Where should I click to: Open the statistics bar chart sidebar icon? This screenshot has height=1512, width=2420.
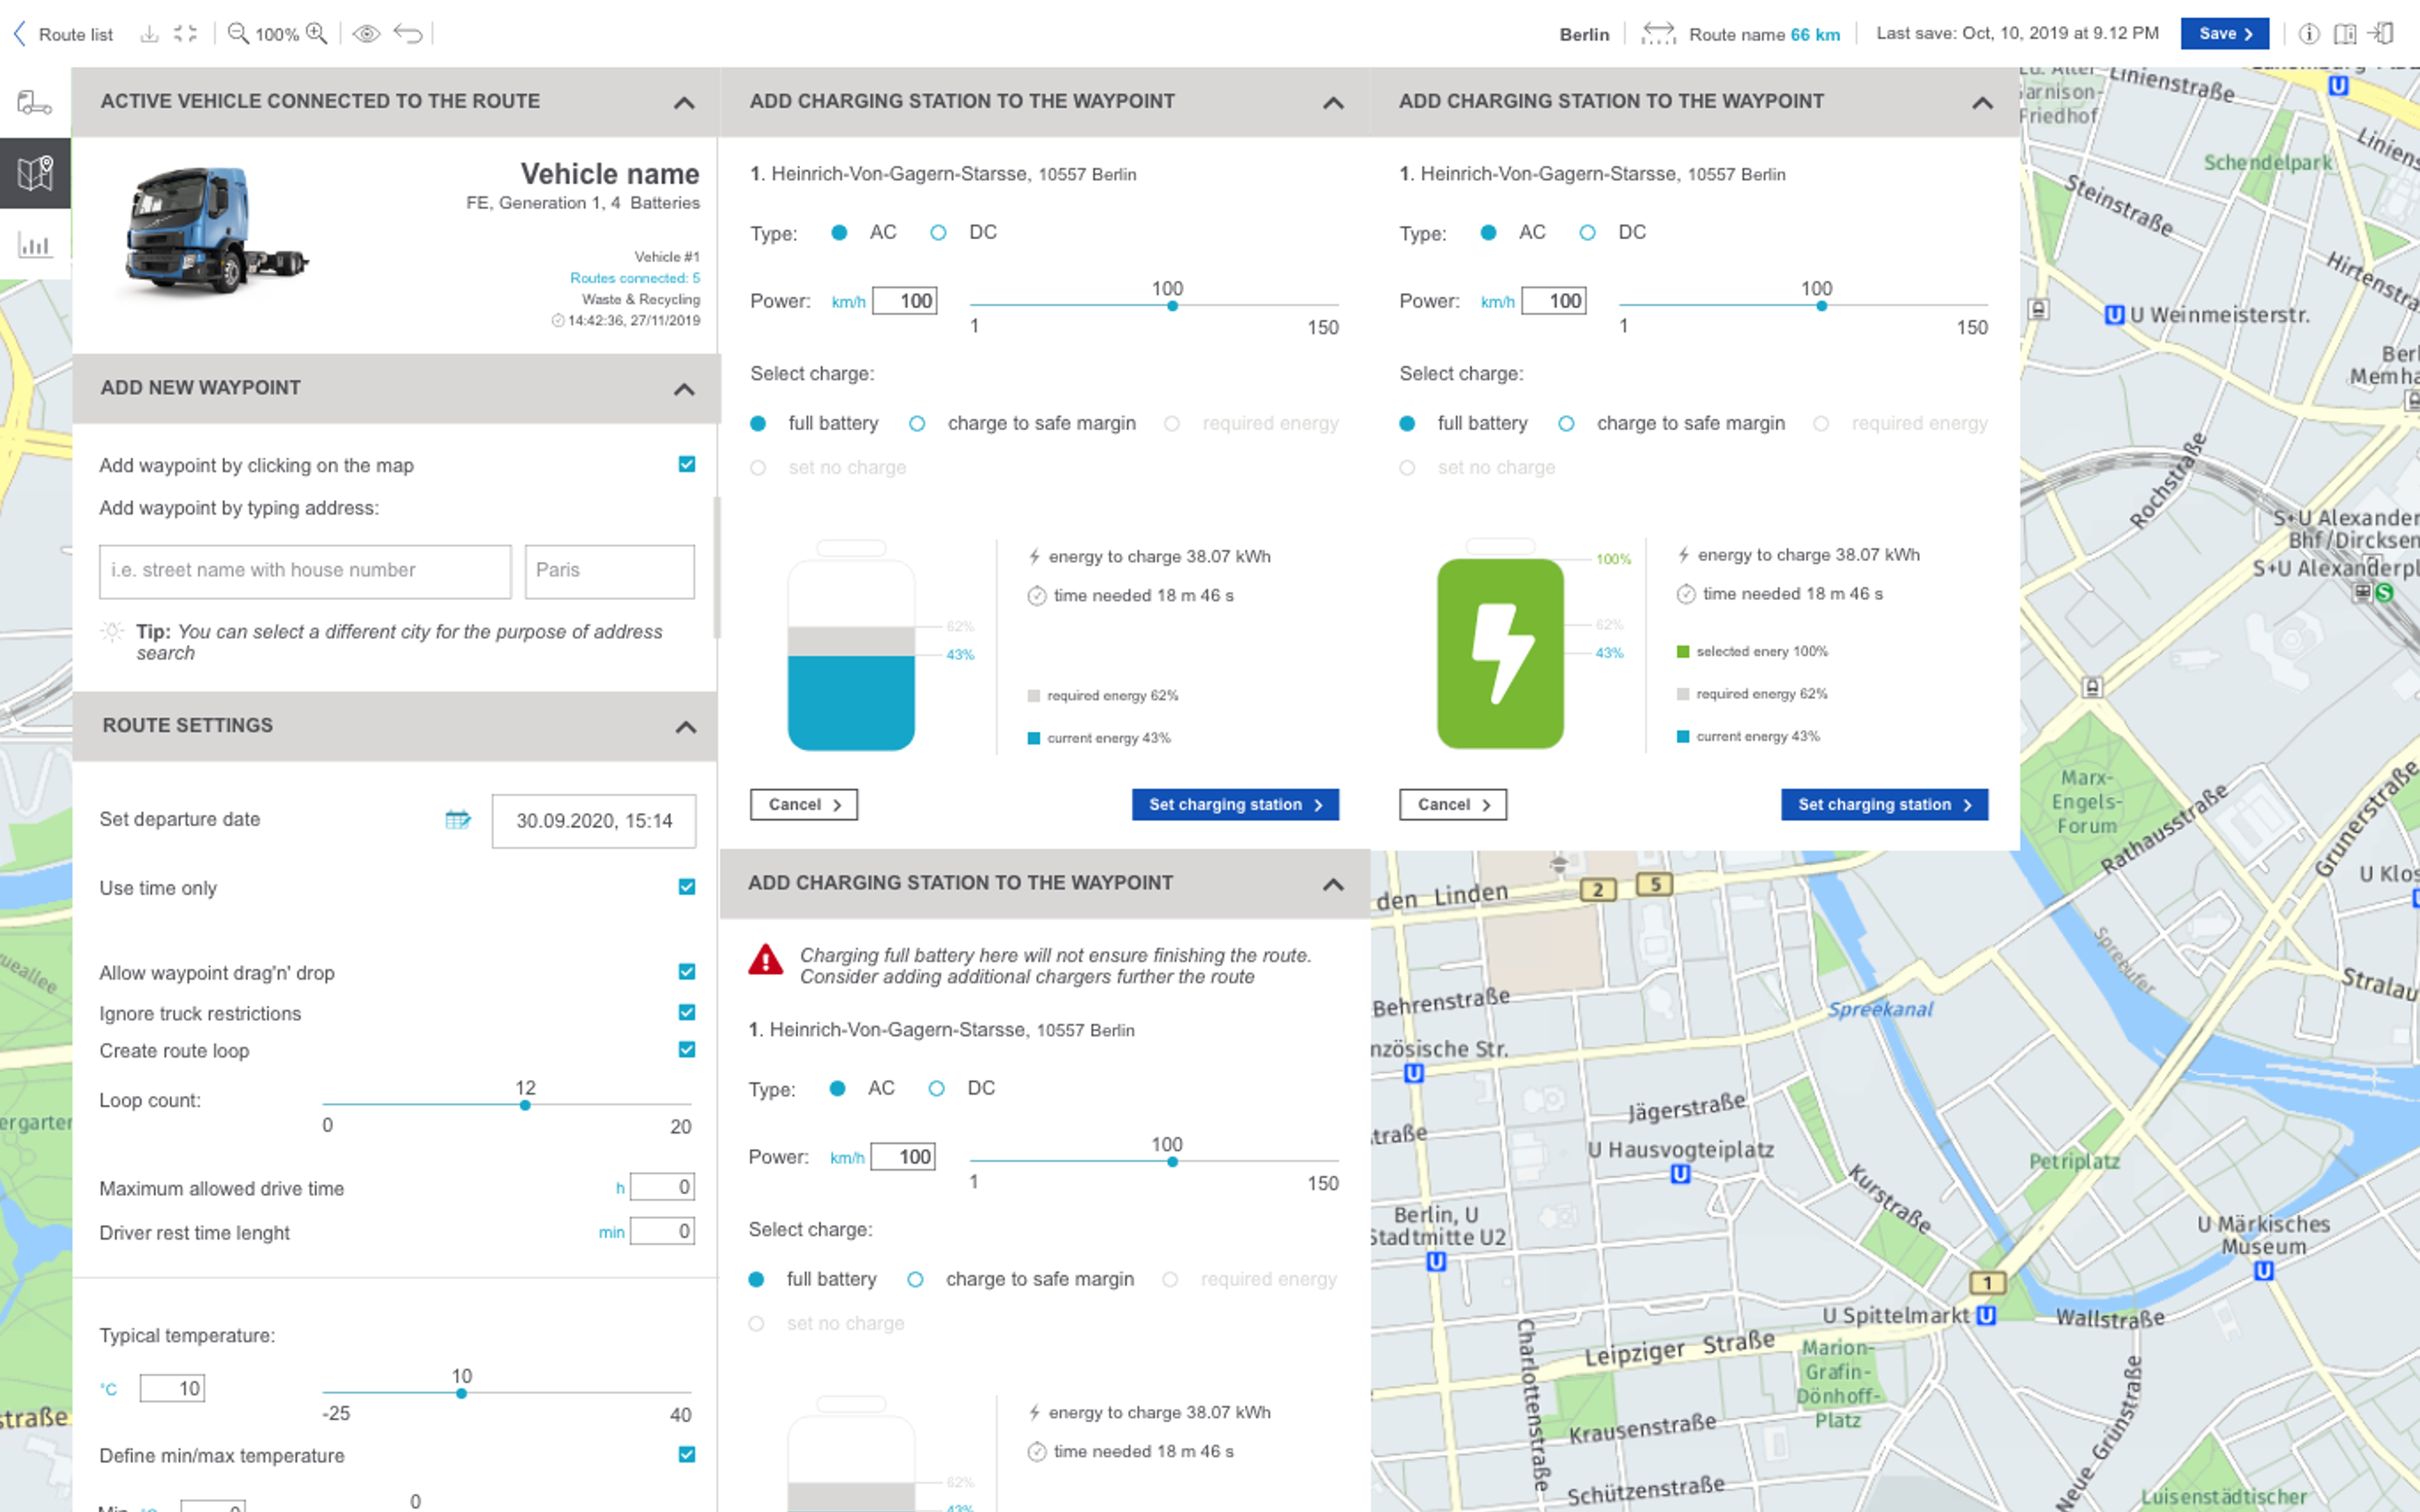point(35,244)
